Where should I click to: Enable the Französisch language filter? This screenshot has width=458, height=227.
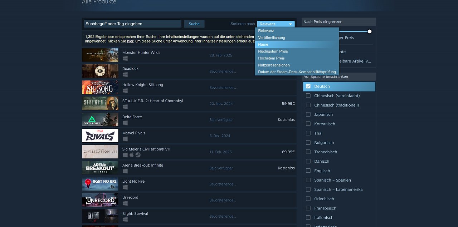point(308,208)
